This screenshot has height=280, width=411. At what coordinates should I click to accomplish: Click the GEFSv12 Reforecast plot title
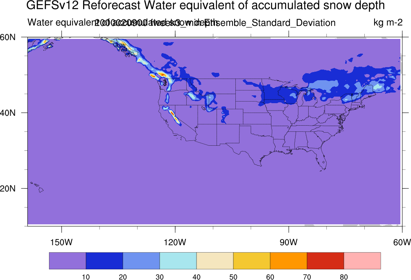pyautogui.click(x=205, y=5)
